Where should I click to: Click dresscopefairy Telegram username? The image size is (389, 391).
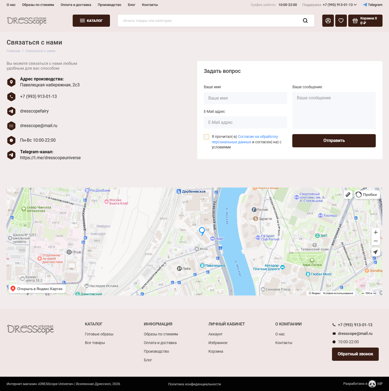click(34, 111)
